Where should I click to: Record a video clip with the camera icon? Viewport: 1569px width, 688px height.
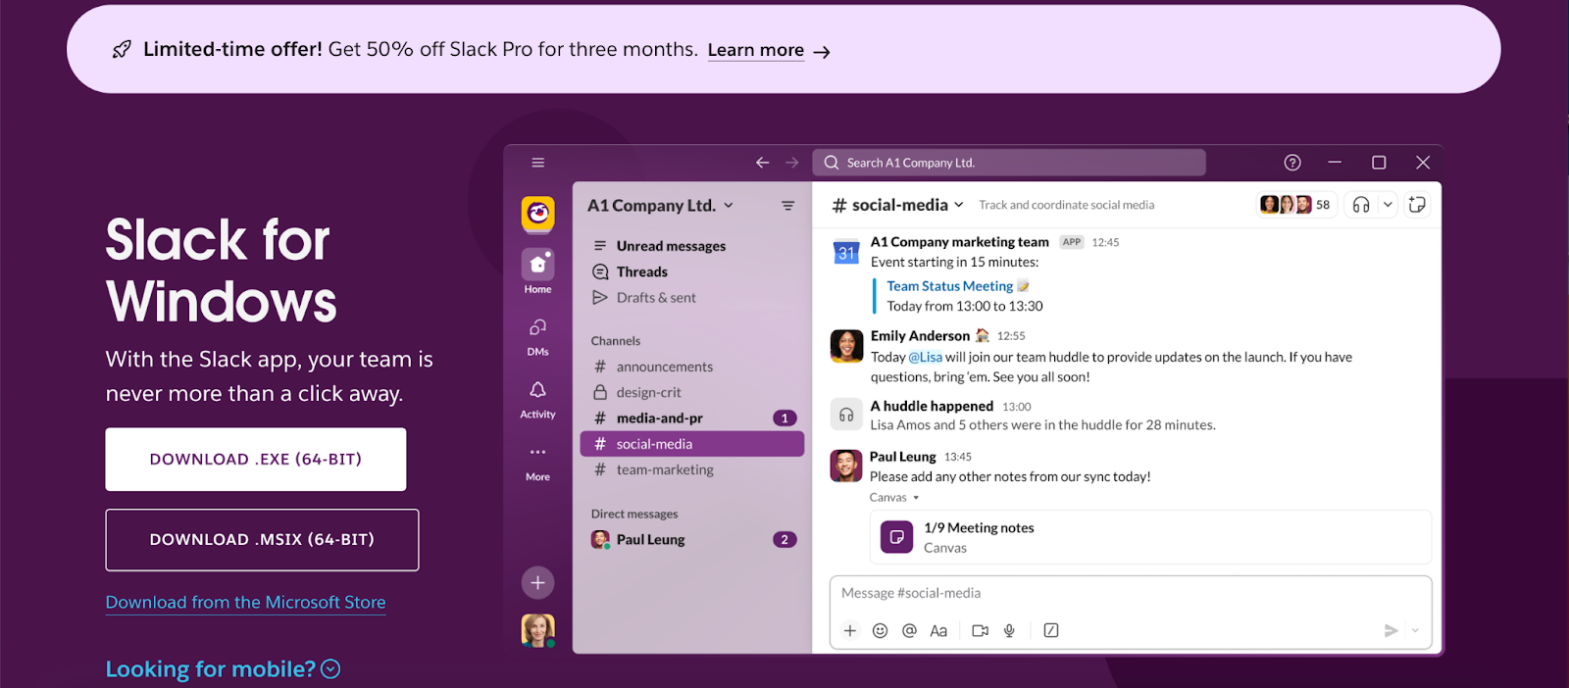[980, 630]
